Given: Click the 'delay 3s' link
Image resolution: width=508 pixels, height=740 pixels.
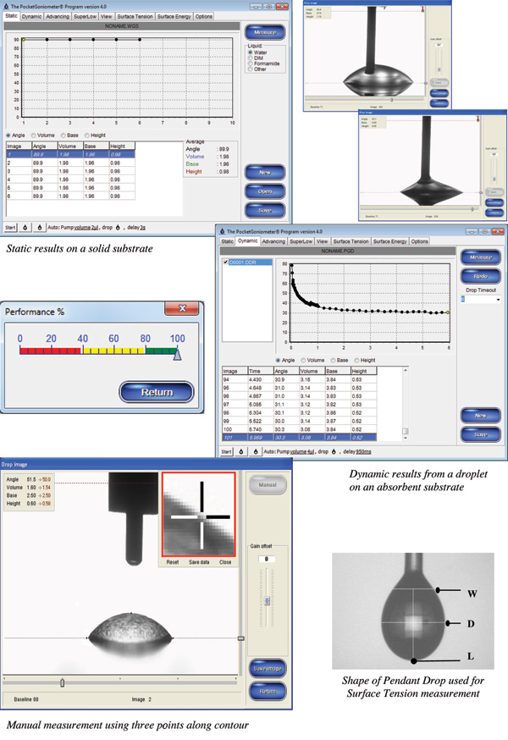Looking at the screenshot, I should click(x=136, y=228).
